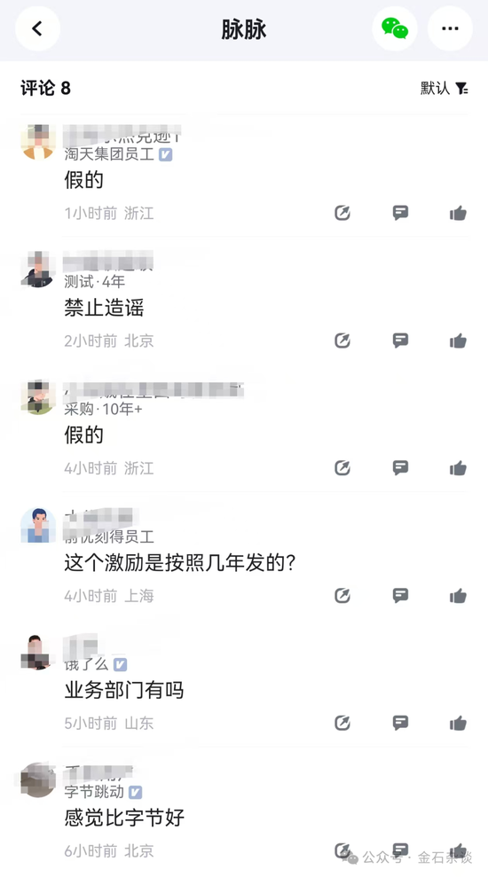Open WeChat share icon in header
Screen dimensions: 488x877
click(x=395, y=28)
